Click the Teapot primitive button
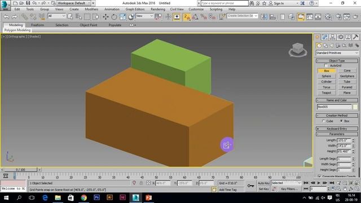Screen dimensions: 361x203 tap(327, 92)
